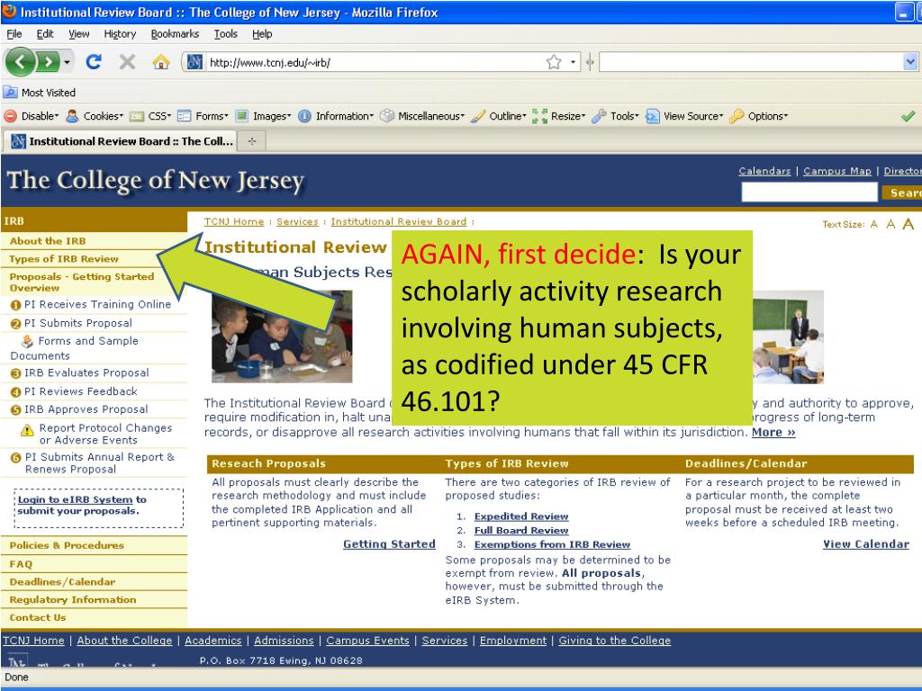Image resolution: width=922 pixels, height=691 pixels.
Task: Click the View Calendar link
Action: pos(866,544)
